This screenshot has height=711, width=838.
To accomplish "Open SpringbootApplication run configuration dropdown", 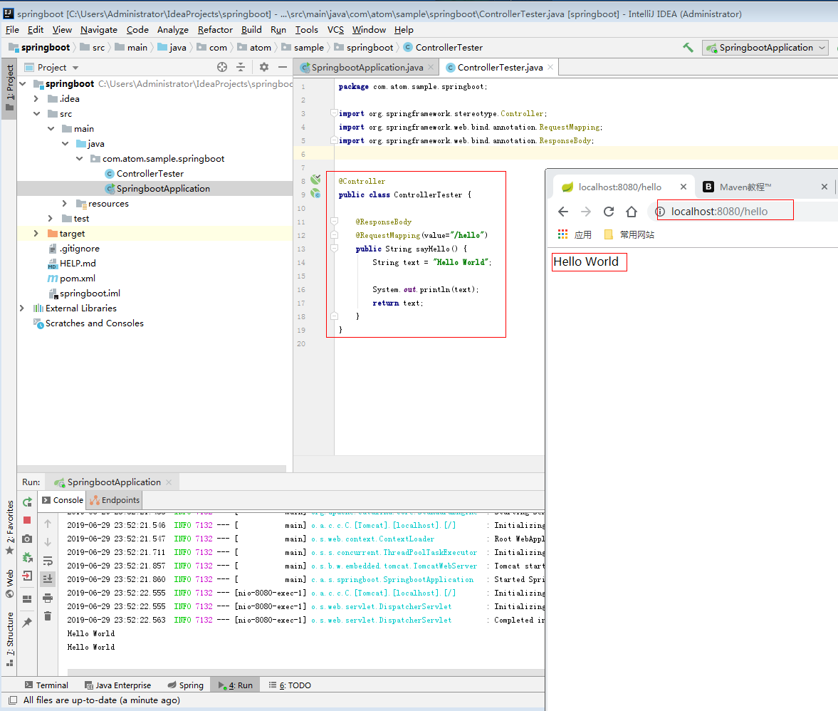I will (x=765, y=48).
